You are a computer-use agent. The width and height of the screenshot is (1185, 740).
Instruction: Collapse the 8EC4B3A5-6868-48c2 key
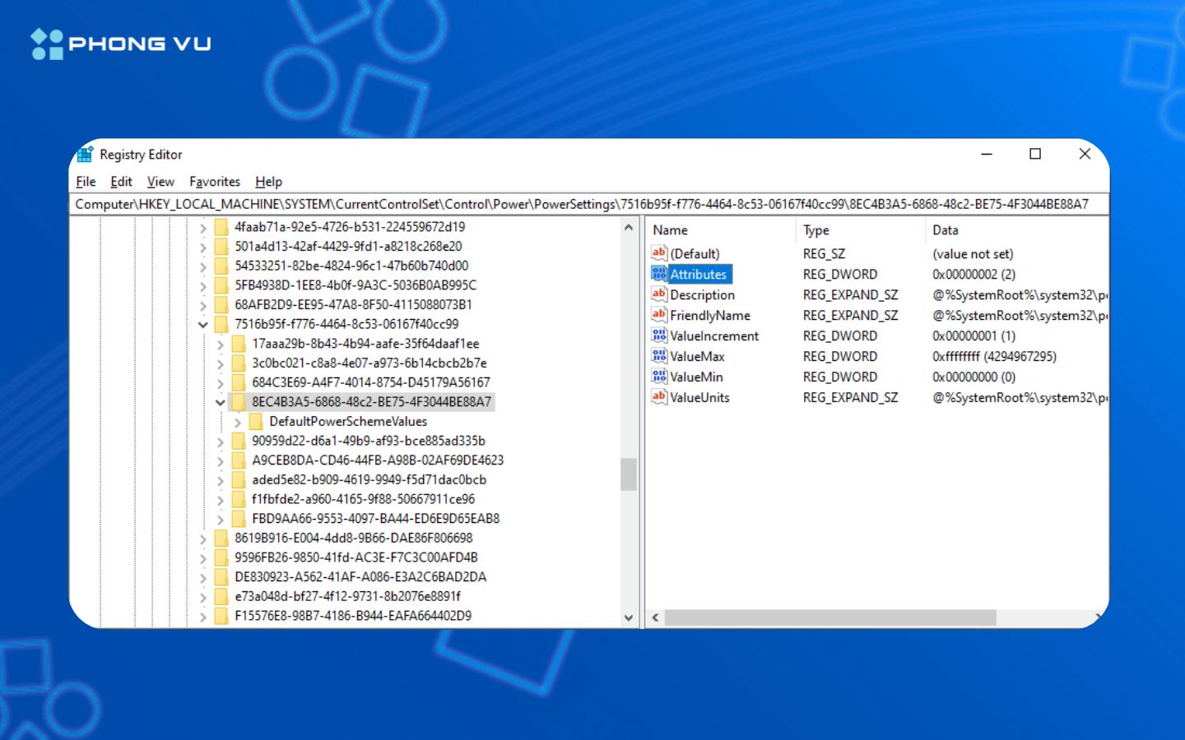tap(220, 402)
